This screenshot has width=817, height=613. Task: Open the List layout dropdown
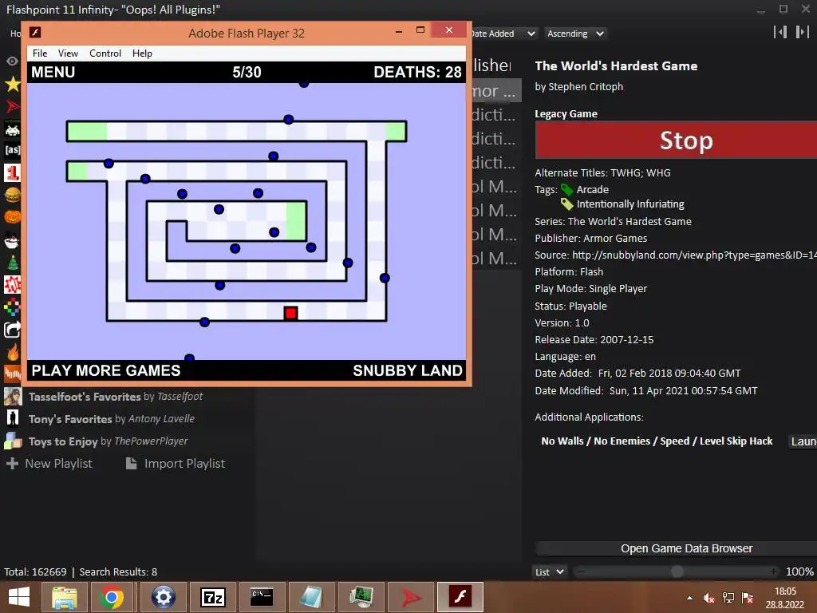[550, 571]
